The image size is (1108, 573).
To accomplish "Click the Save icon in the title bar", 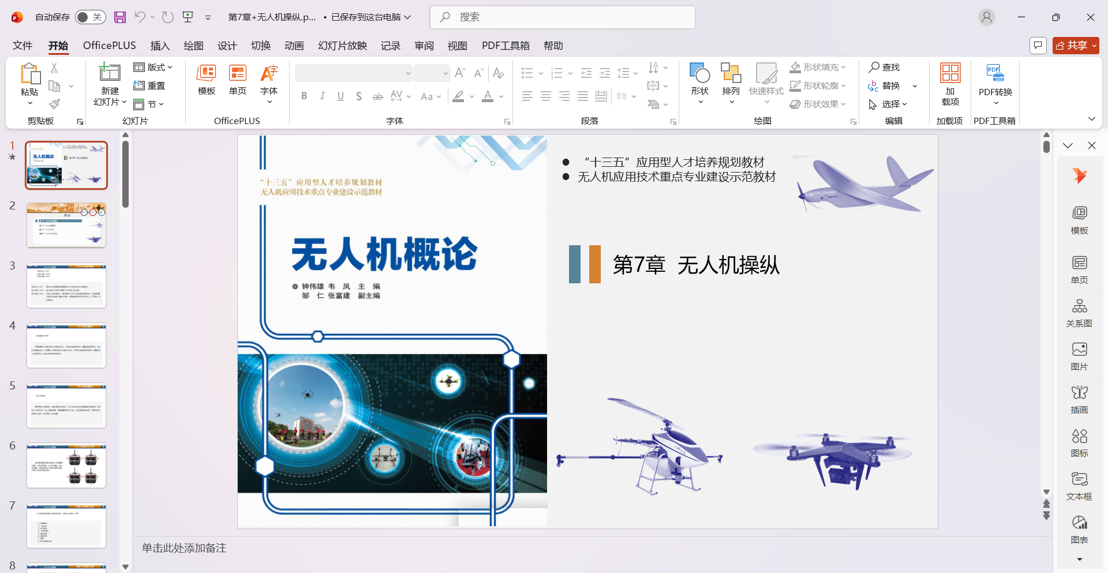I will click(x=120, y=17).
